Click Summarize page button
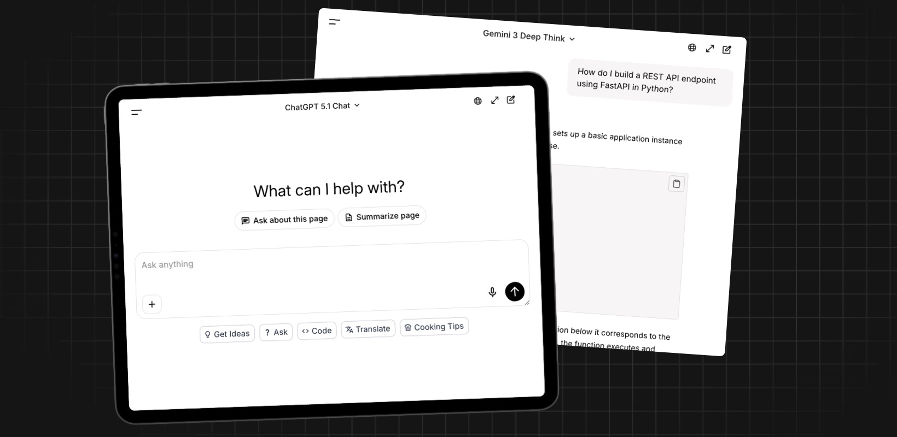Viewport: 897px width, 437px height. (x=382, y=216)
